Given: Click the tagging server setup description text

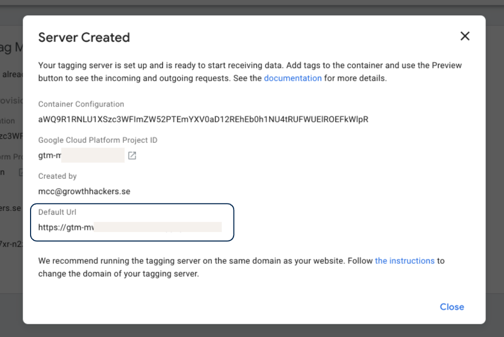Looking at the screenshot, I should [211, 65].
